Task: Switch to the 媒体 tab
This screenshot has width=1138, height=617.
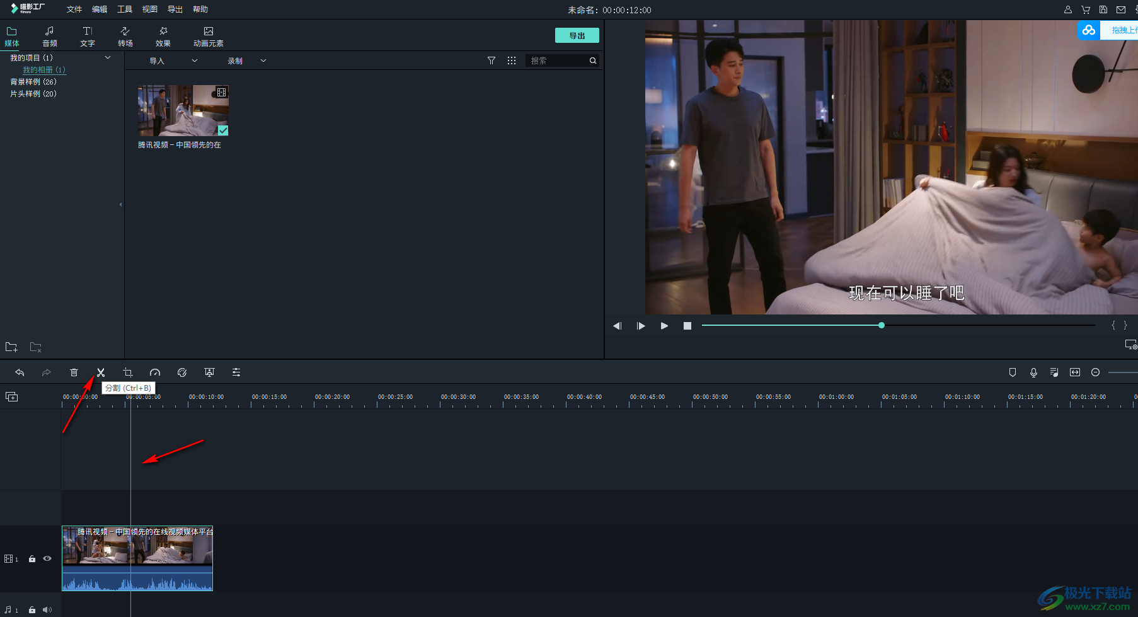Action: [x=12, y=37]
